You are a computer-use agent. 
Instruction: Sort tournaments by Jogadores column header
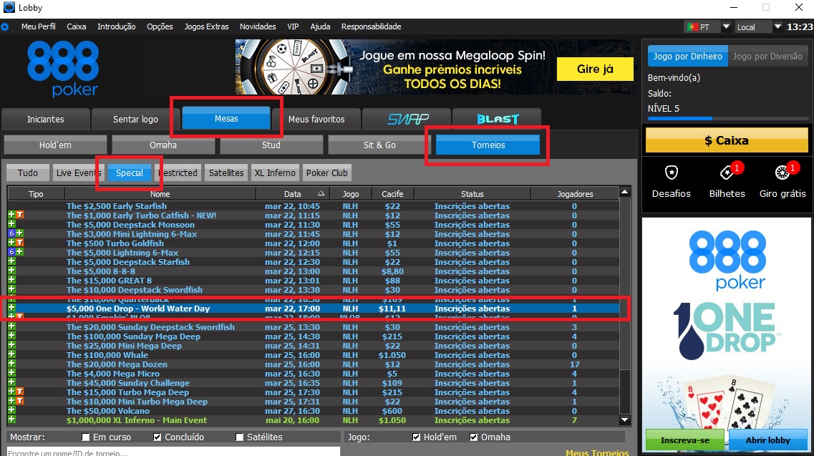(575, 194)
